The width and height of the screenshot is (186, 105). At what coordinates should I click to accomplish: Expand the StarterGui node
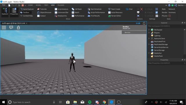pyautogui.click(x=149, y=53)
